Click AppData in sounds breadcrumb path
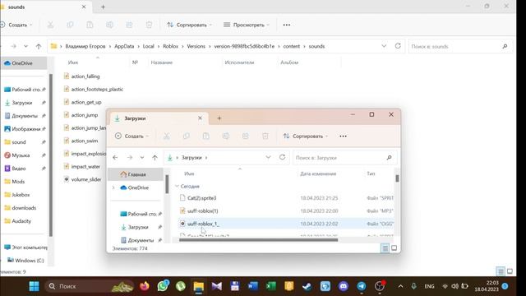The image size is (526, 296). coord(124,46)
